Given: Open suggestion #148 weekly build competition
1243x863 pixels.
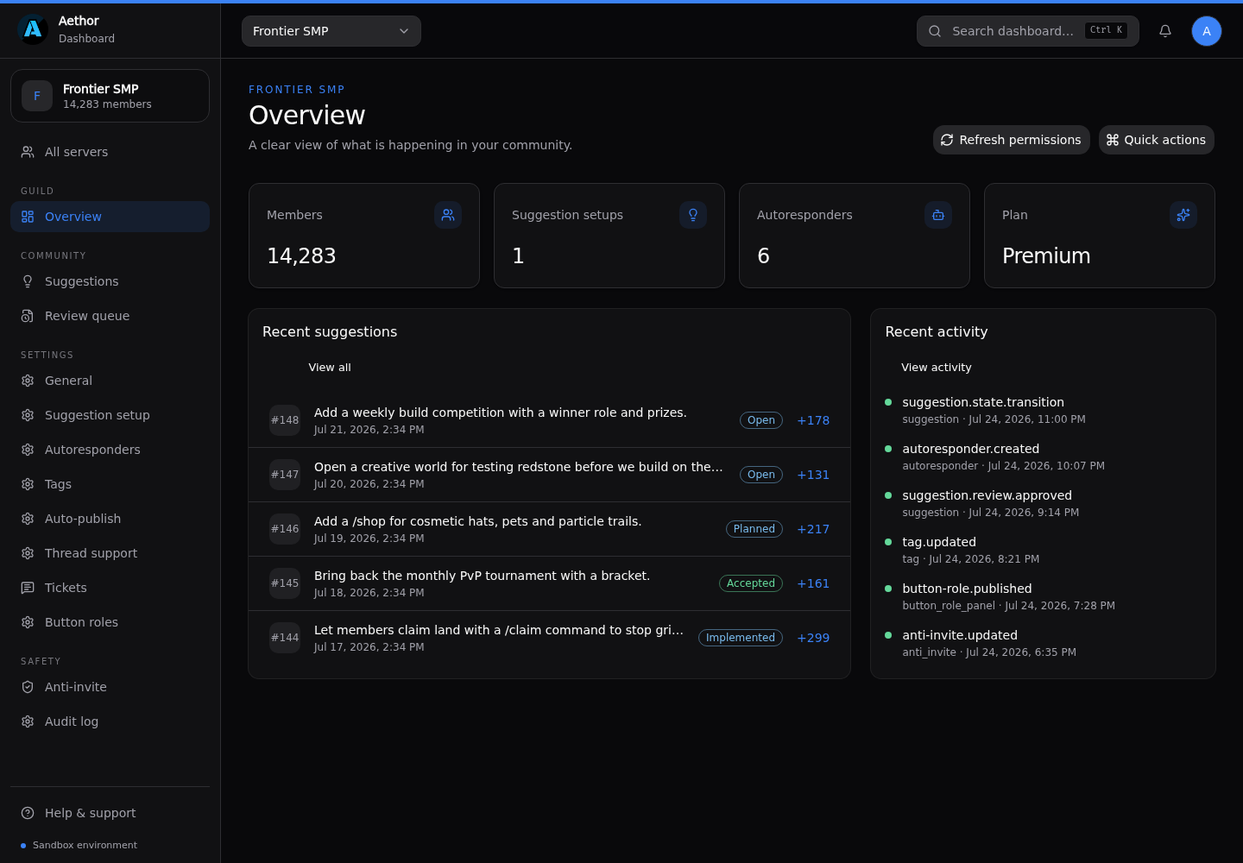Looking at the screenshot, I should coord(549,420).
